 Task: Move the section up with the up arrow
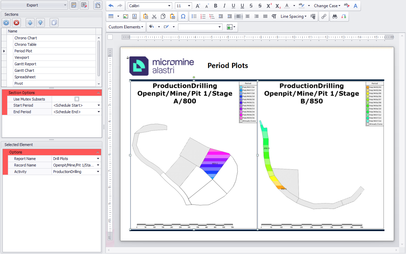(30, 23)
